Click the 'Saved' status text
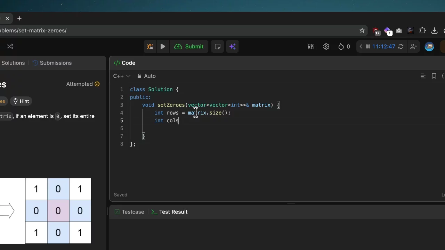 (120, 195)
